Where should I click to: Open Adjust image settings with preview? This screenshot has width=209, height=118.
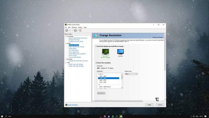click(x=78, y=38)
